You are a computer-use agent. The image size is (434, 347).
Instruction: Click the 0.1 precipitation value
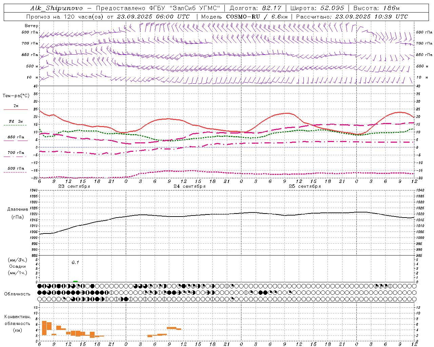[x=75, y=263]
